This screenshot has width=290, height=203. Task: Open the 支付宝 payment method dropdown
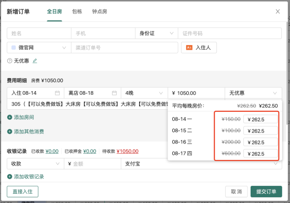tap(201, 164)
